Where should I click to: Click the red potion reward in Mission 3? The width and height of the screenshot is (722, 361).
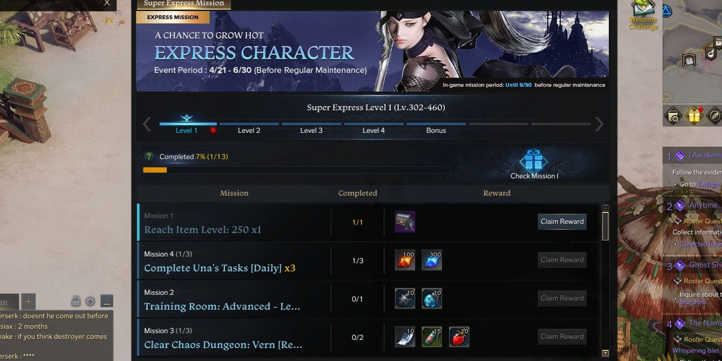[459, 337]
